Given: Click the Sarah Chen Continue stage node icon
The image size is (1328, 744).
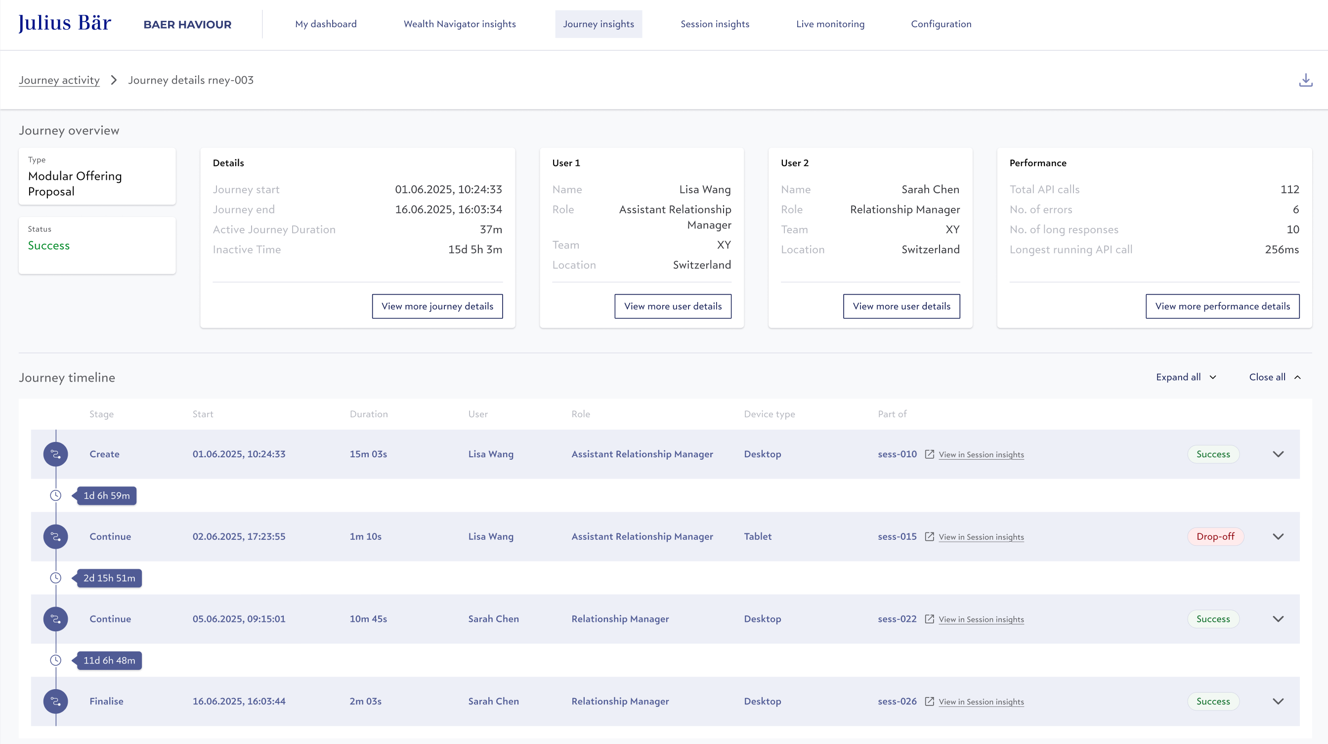Looking at the screenshot, I should pyautogui.click(x=56, y=619).
